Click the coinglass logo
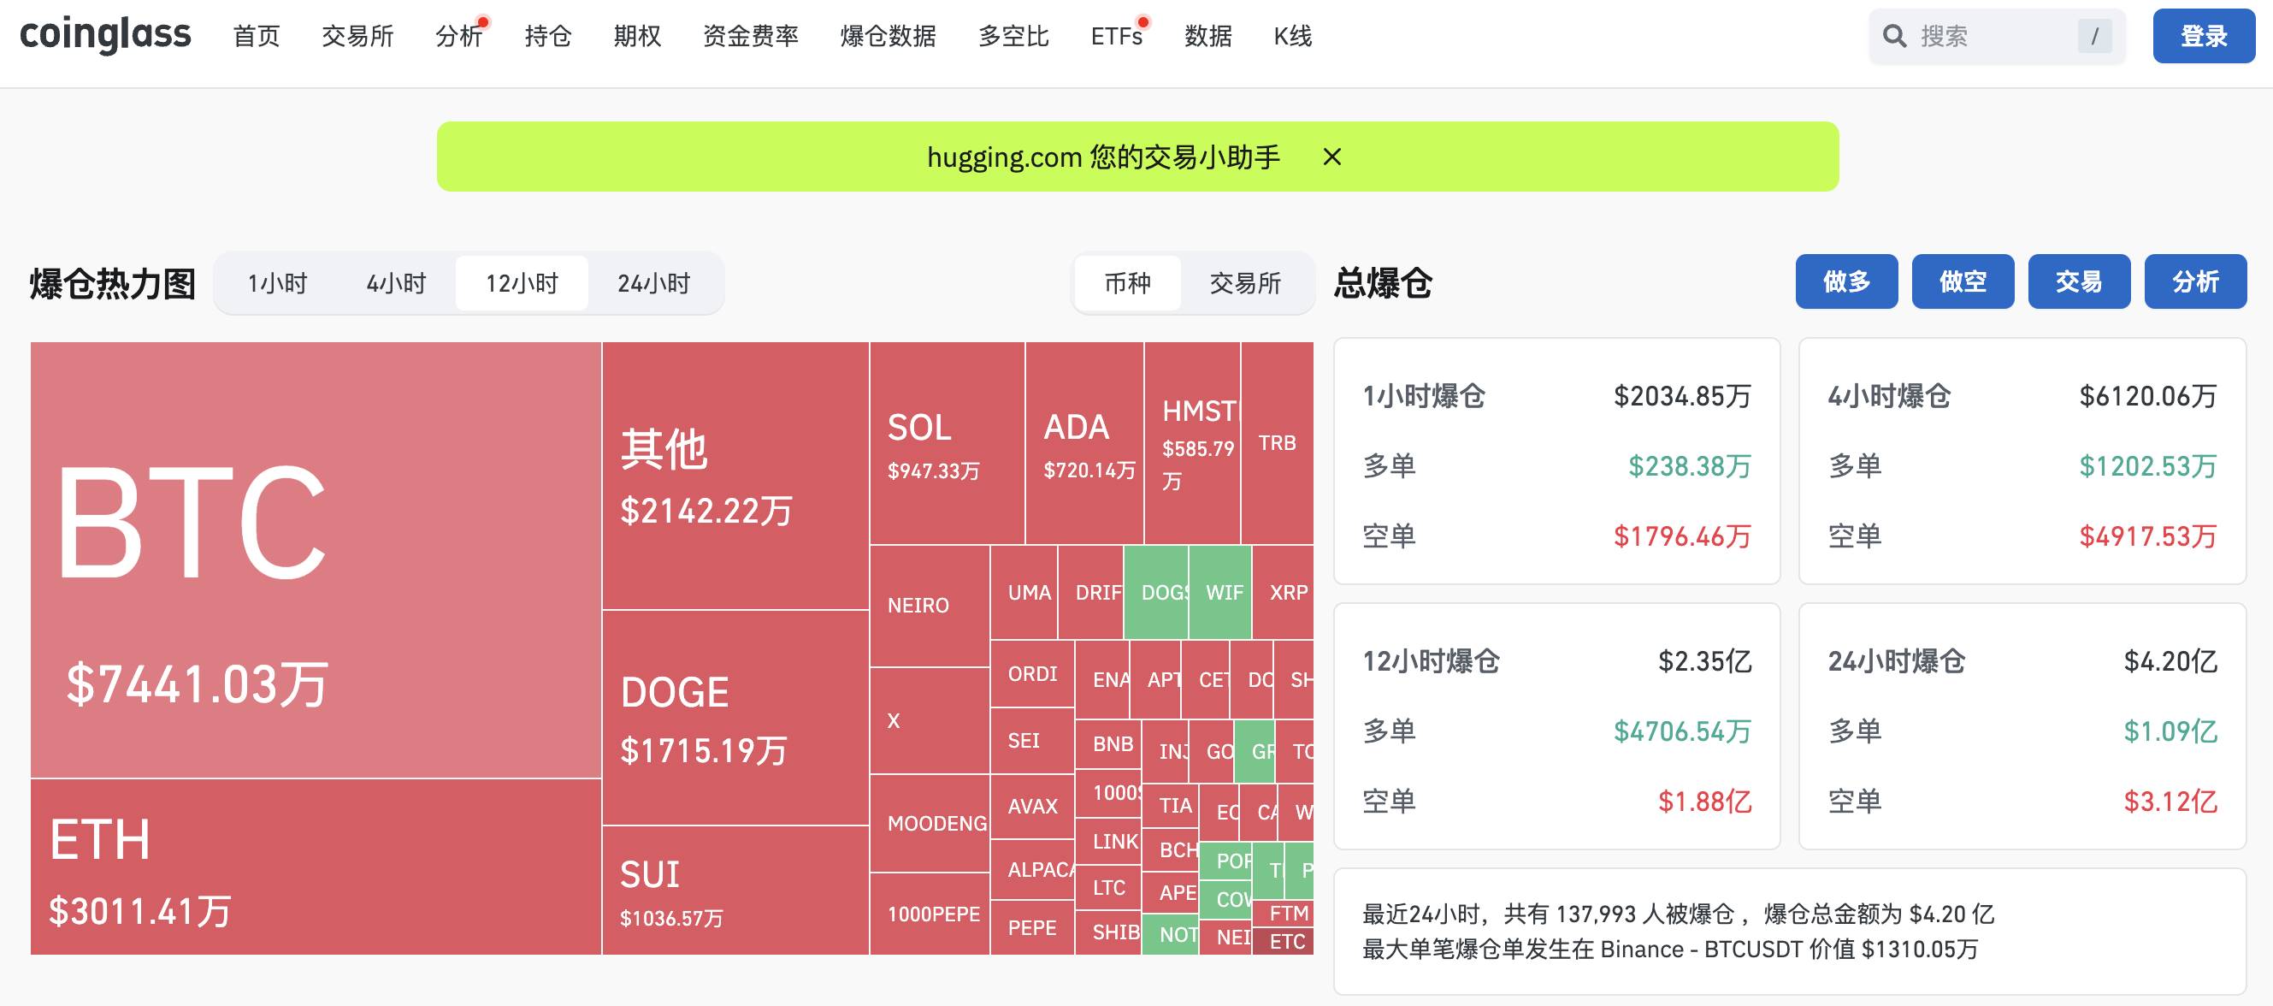The image size is (2273, 1006). pos(105,35)
